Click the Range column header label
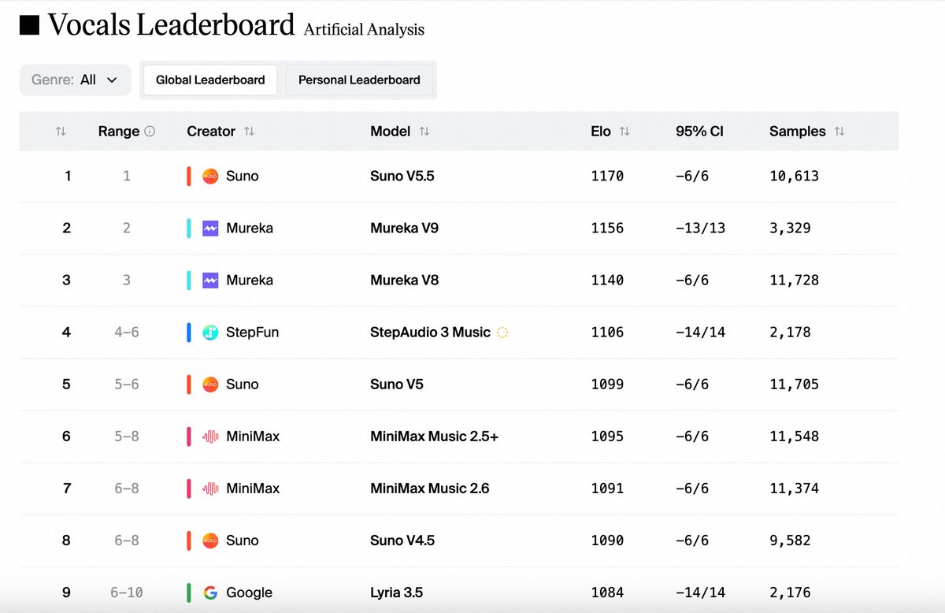Image resolution: width=945 pixels, height=613 pixels. (119, 132)
